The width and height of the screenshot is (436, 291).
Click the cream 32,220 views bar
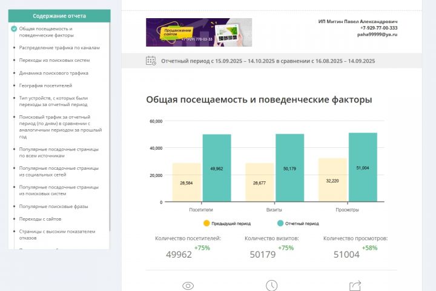tap(332, 180)
